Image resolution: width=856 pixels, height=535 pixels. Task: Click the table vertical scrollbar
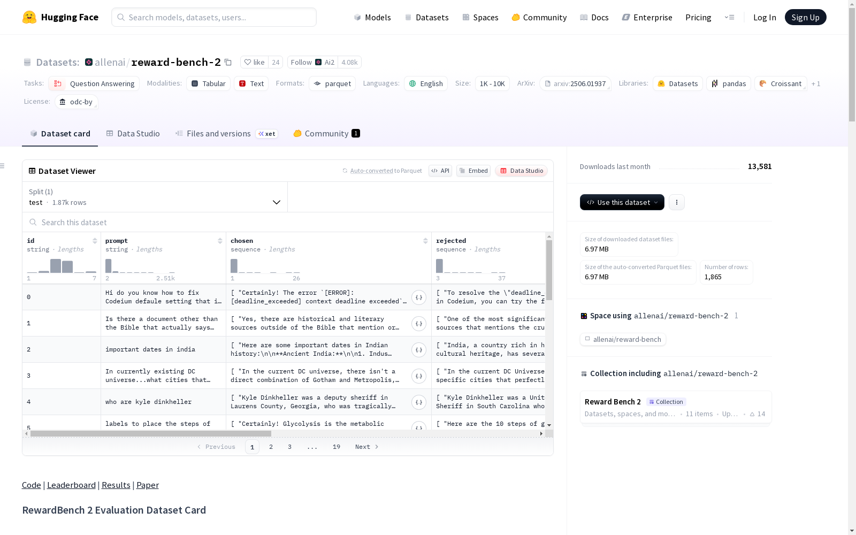pos(549,270)
